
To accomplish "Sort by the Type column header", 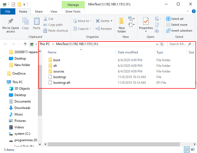I will (x=160, y=52).
